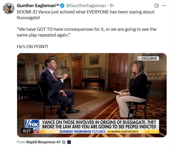Click the blue verified badge next to Gunther Eagleman
Image resolution: width=180 pixels, height=147 pixels.
coord(62,6)
